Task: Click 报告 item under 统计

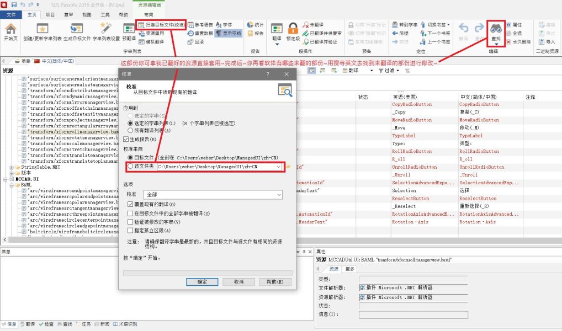Action: pos(255,33)
